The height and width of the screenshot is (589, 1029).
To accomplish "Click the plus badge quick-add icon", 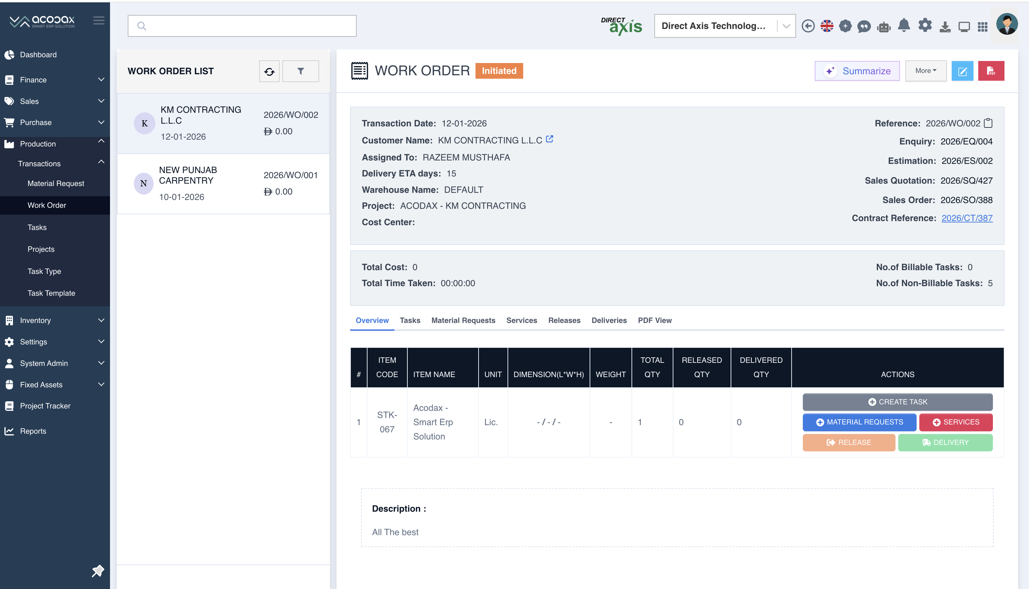I will point(845,26).
